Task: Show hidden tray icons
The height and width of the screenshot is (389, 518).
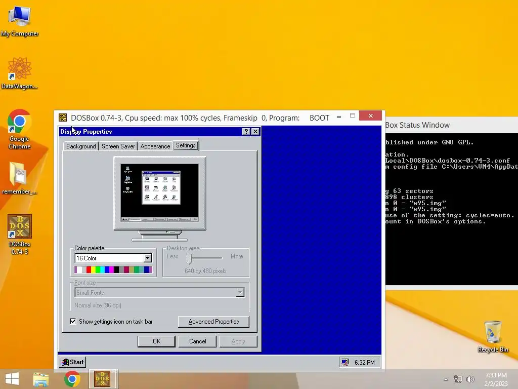Action: point(446,379)
